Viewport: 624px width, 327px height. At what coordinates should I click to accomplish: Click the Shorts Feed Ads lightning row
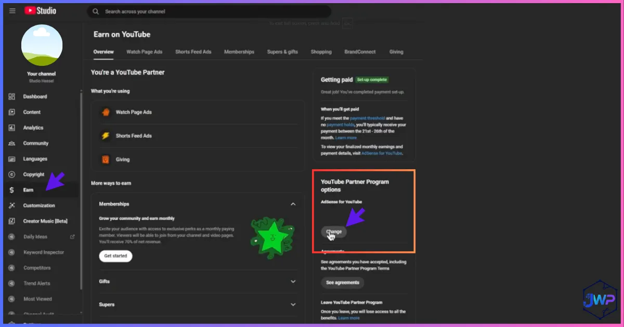pos(198,136)
